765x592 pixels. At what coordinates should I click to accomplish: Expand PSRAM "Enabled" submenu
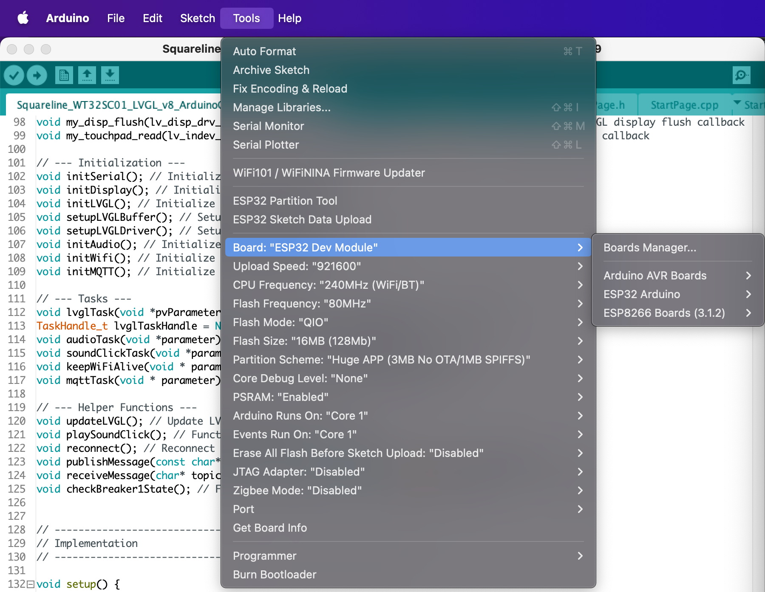click(408, 397)
